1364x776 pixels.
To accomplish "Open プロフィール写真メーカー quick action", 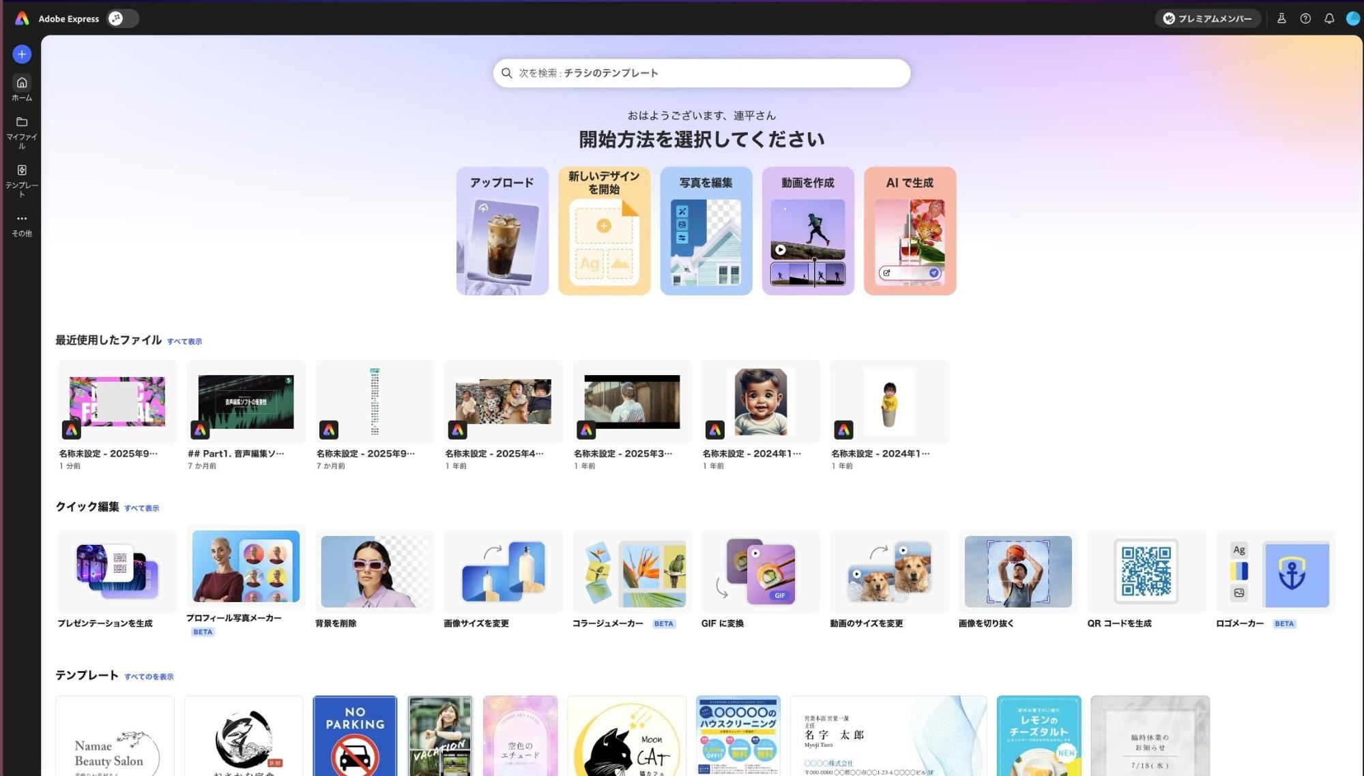I will tap(246, 582).
